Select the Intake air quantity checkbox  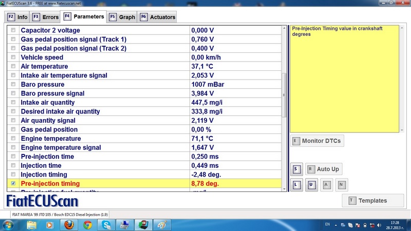pyautogui.click(x=13, y=103)
